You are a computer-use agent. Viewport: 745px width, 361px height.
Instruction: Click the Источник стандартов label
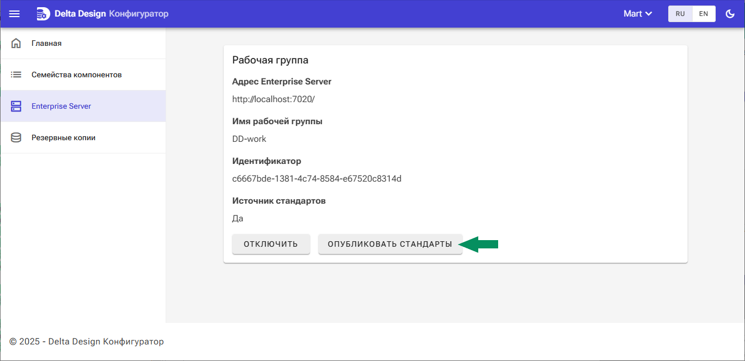pos(279,201)
